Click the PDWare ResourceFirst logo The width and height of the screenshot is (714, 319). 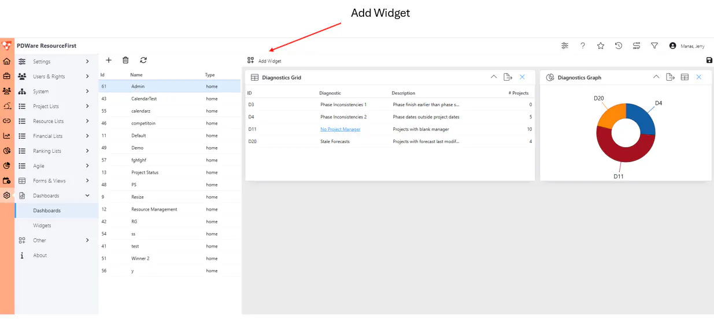[x=7, y=46]
